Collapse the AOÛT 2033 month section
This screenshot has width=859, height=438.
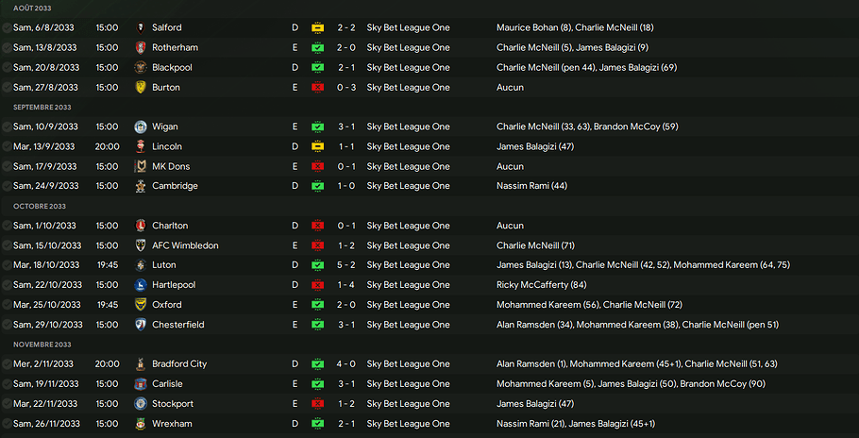point(32,8)
